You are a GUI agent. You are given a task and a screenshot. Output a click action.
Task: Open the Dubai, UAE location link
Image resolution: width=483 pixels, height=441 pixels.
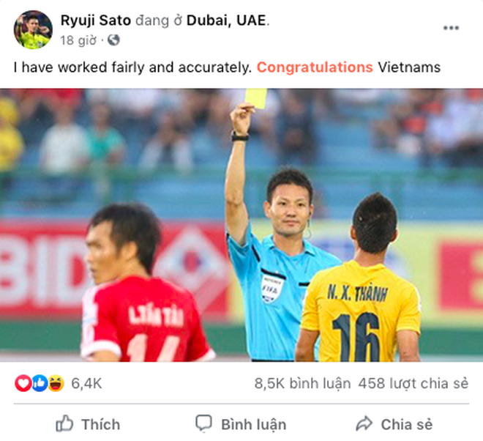tap(226, 21)
